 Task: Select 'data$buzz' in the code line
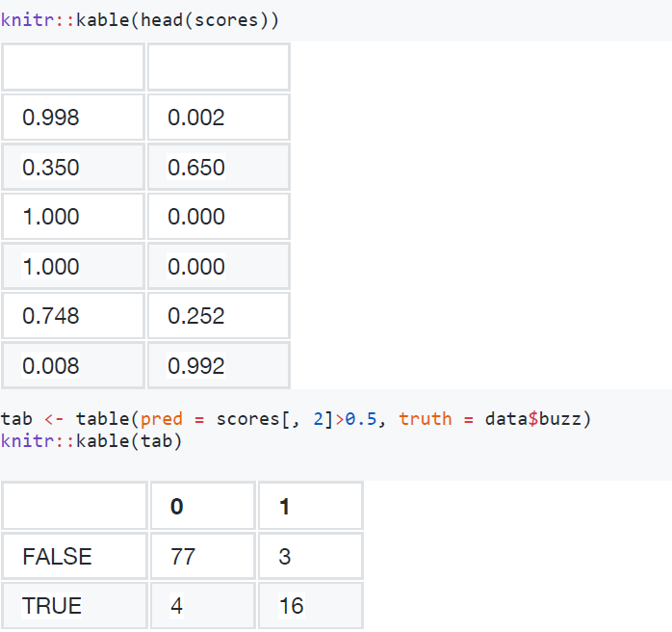(532, 419)
